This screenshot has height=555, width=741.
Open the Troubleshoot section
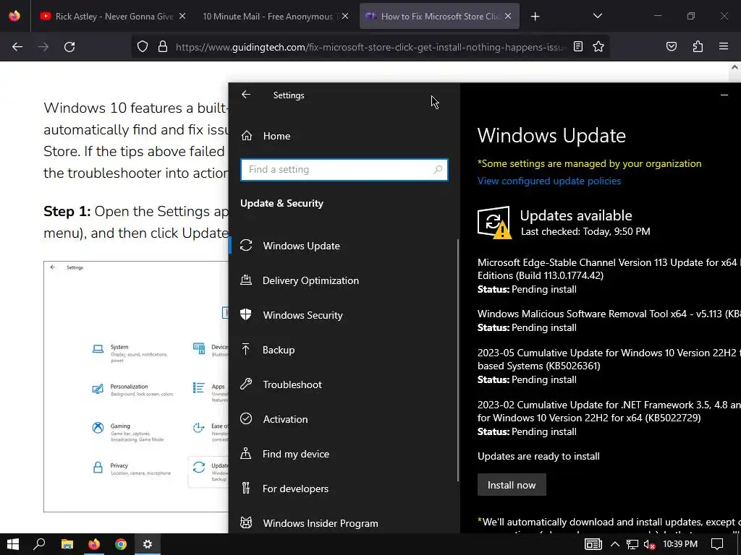point(344,384)
